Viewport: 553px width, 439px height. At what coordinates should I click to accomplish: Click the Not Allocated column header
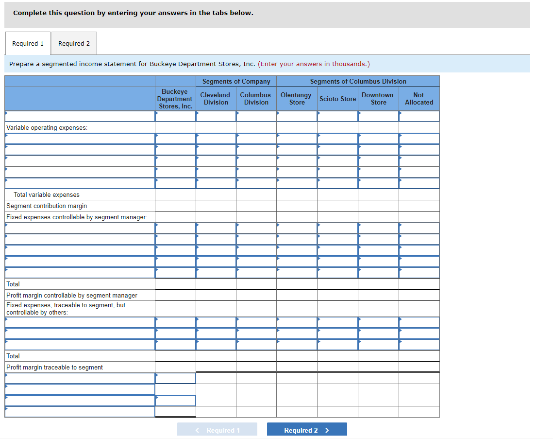419,99
